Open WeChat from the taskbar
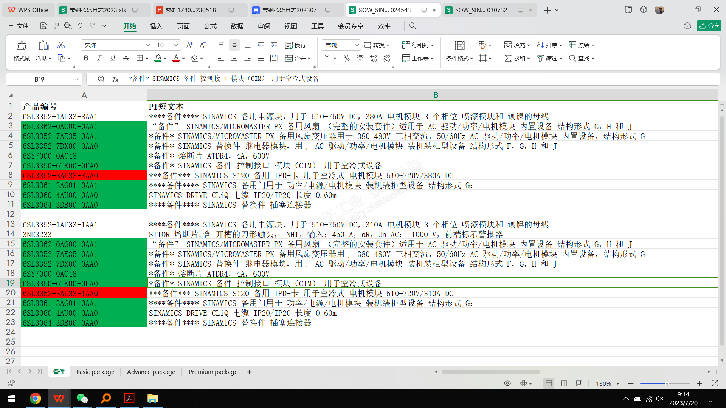 point(82,399)
